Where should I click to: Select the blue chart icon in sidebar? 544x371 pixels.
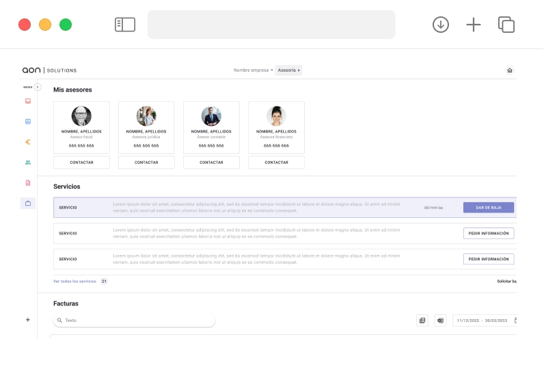tap(28, 122)
